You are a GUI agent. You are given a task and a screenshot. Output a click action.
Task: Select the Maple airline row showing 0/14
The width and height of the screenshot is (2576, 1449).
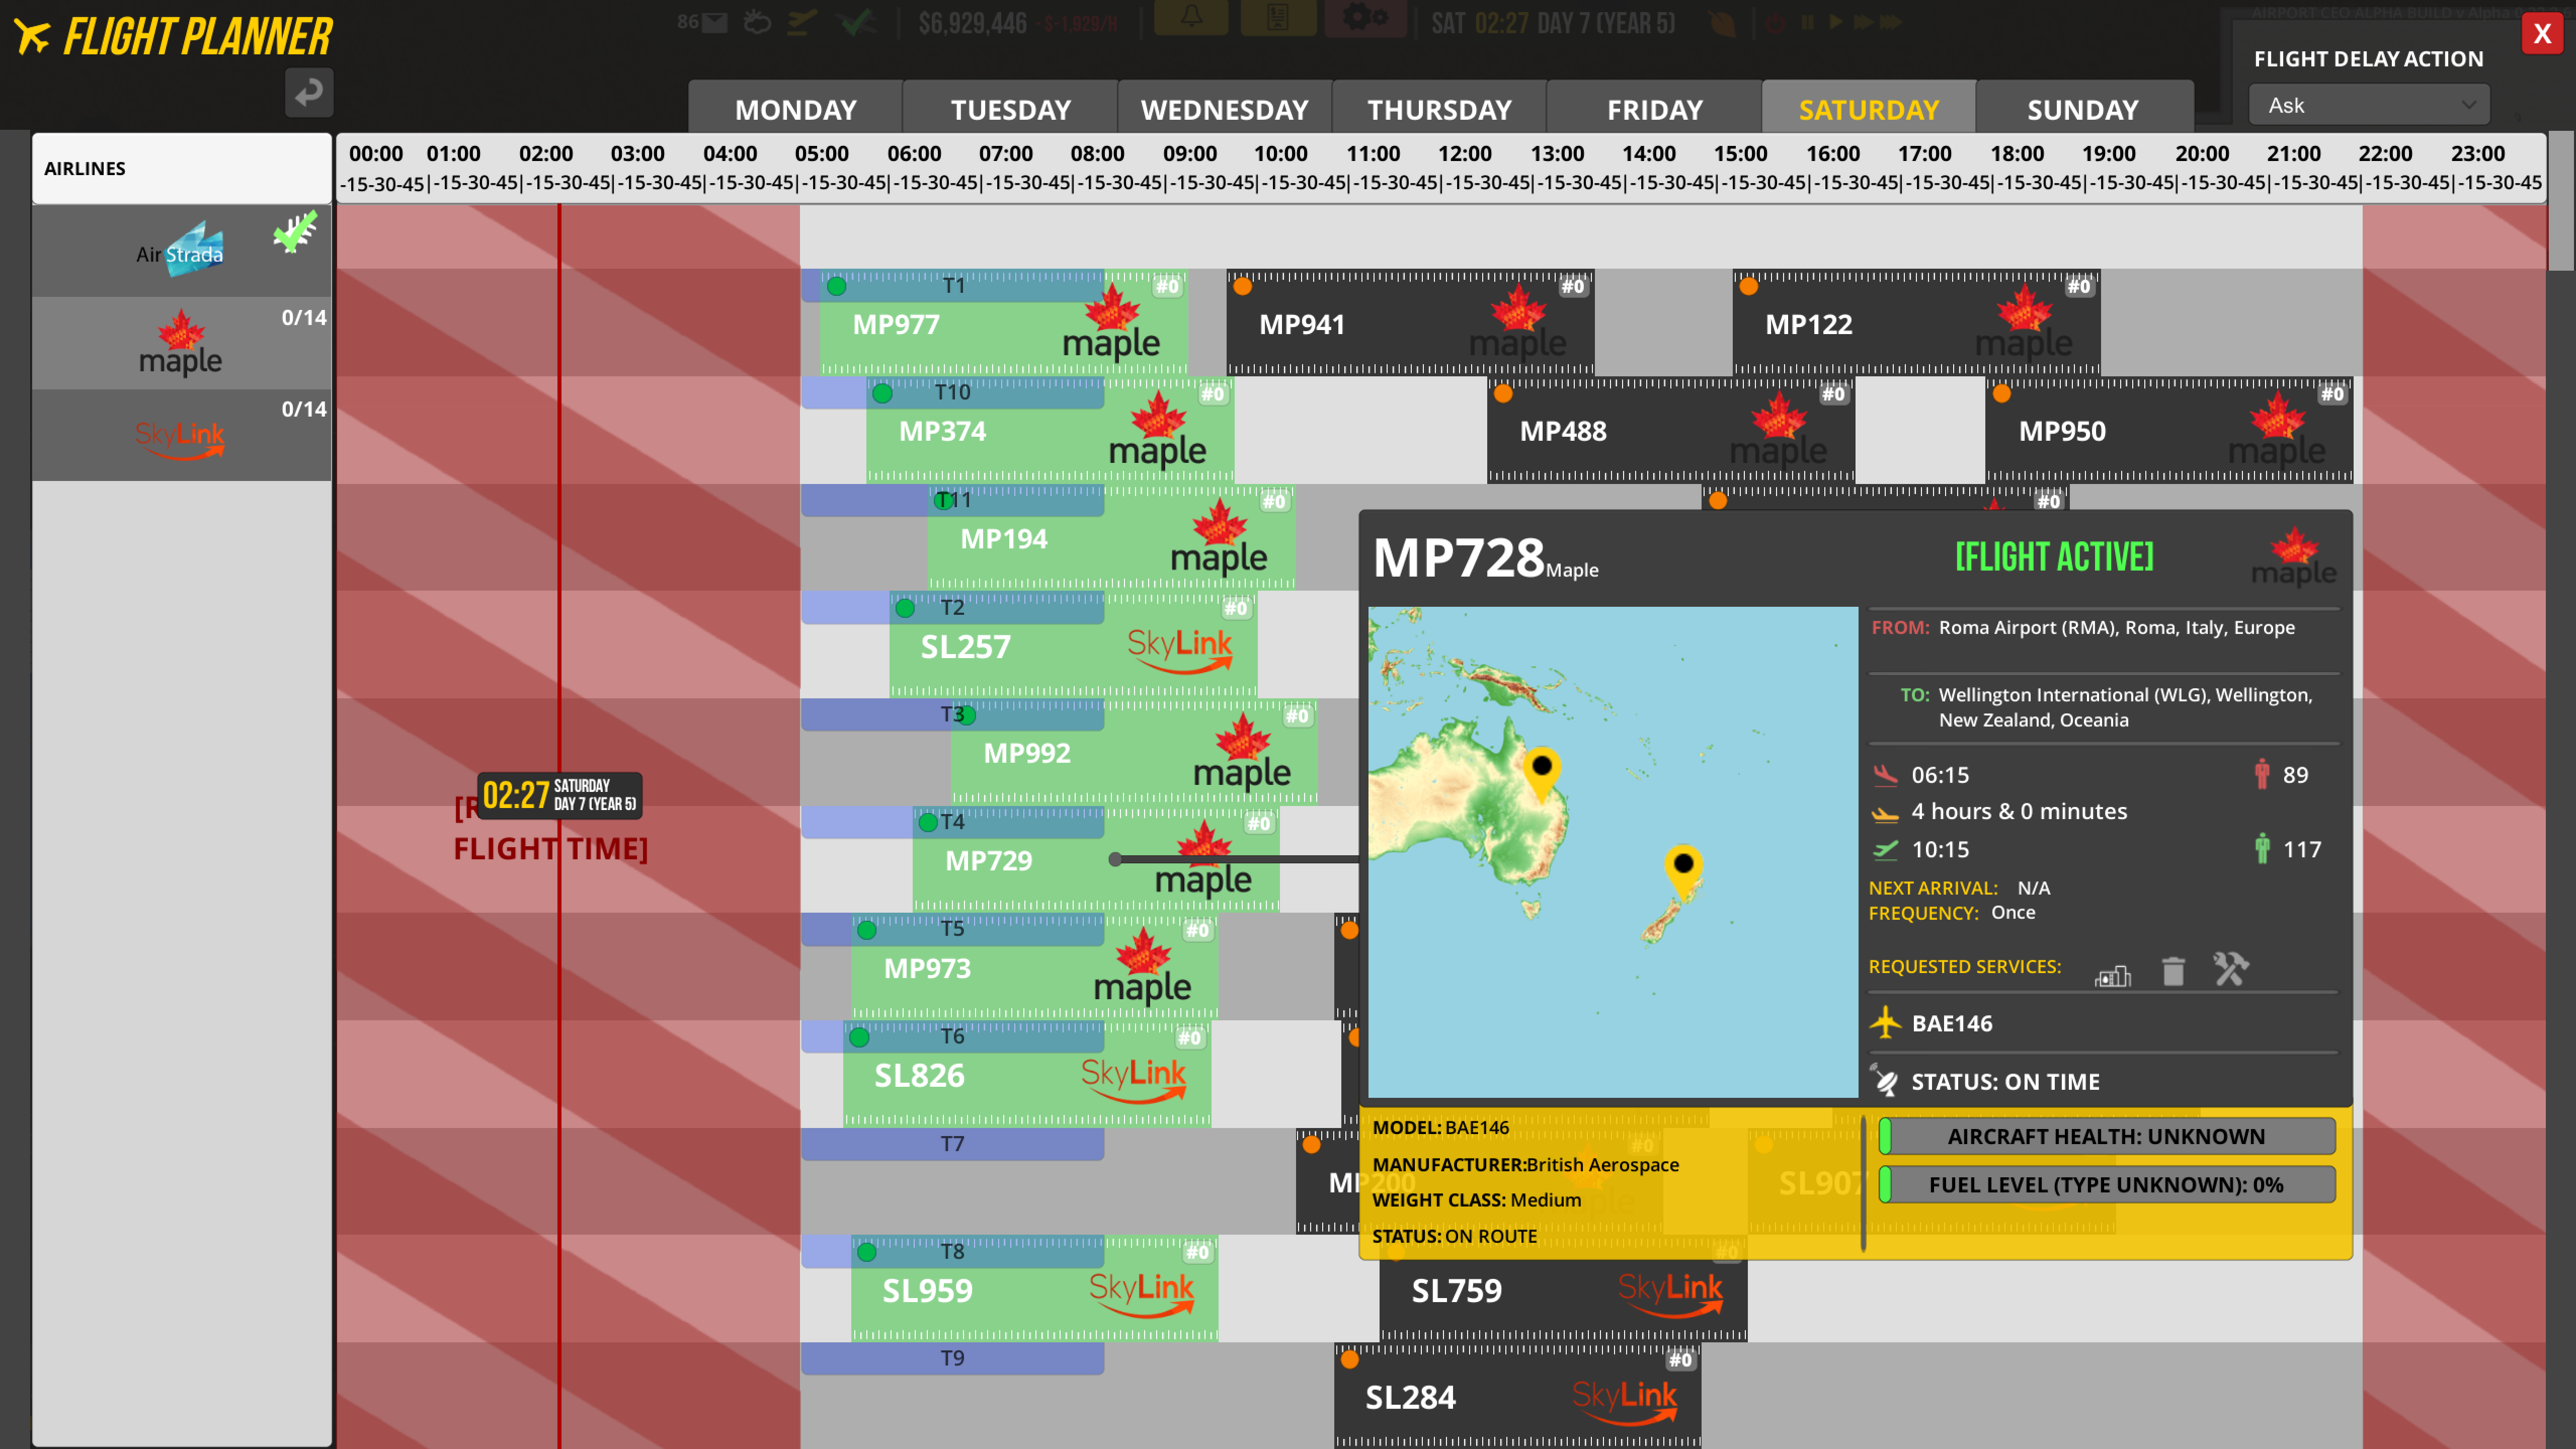click(x=181, y=343)
